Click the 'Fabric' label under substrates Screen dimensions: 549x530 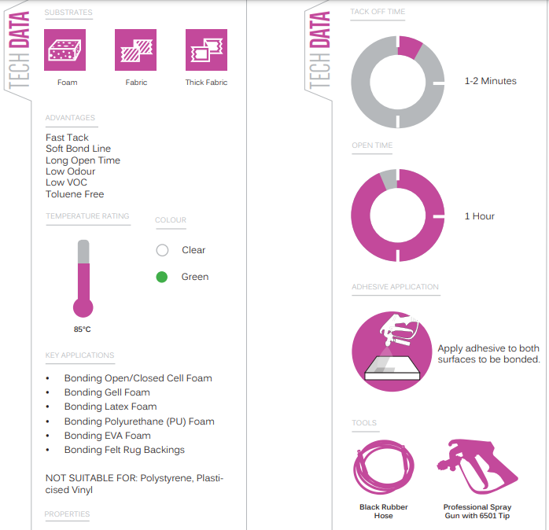click(136, 83)
